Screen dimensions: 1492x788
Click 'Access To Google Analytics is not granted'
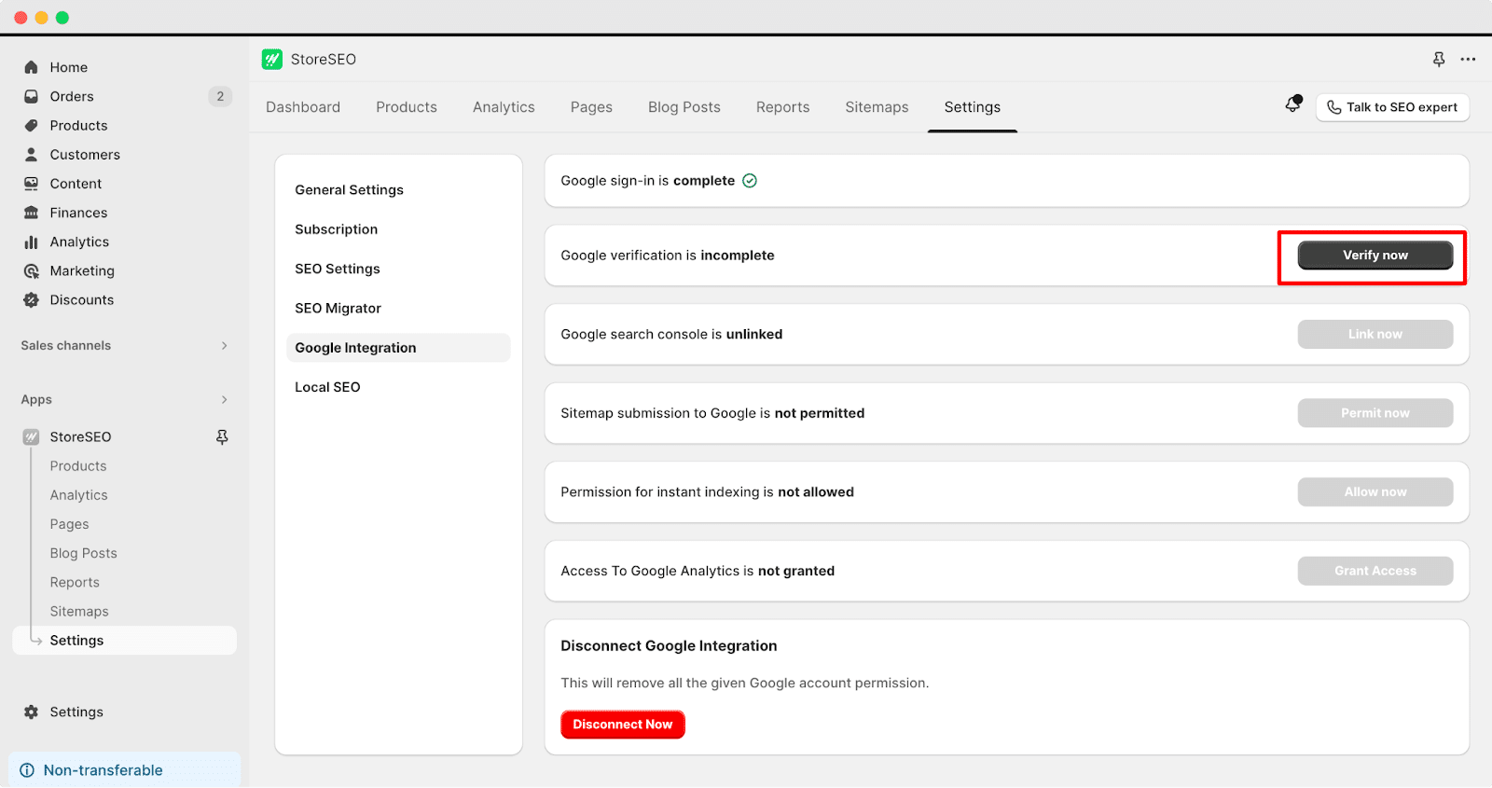(x=698, y=571)
